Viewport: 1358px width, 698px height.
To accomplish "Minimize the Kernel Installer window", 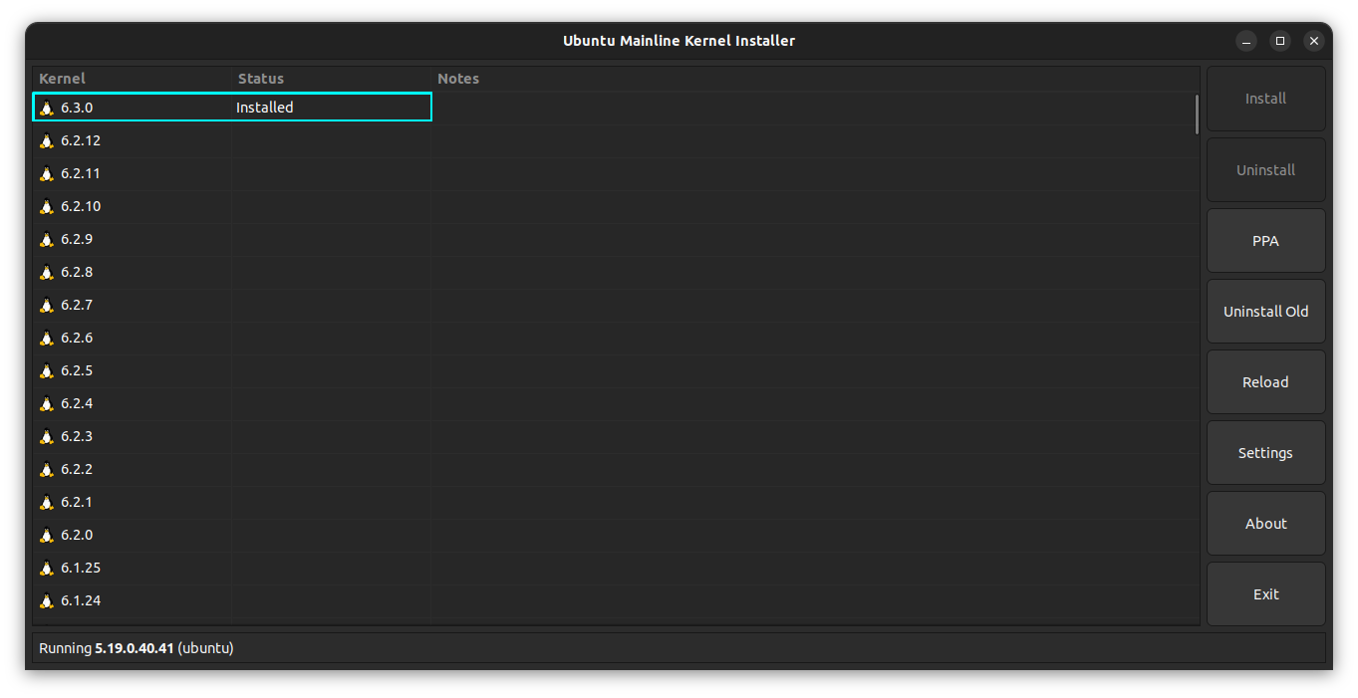I will [1246, 41].
